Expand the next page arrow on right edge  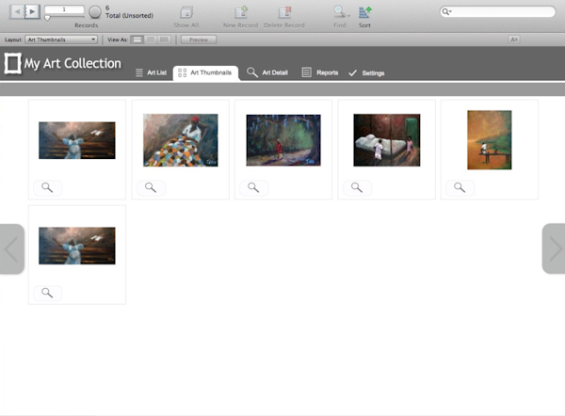point(553,249)
